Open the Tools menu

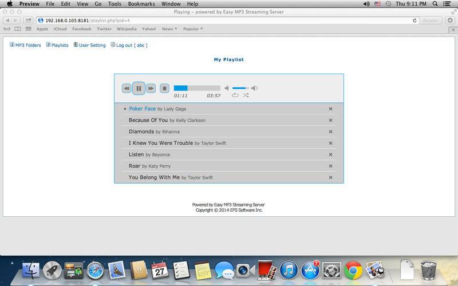[x=114, y=4]
